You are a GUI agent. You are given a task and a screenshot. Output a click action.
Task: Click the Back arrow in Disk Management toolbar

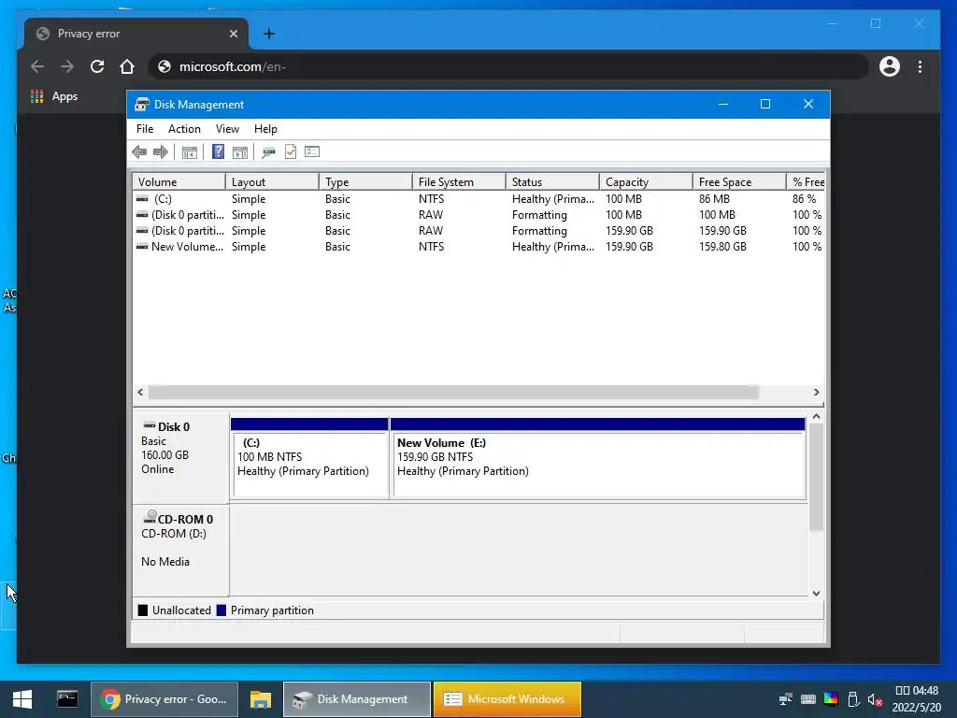(139, 152)
